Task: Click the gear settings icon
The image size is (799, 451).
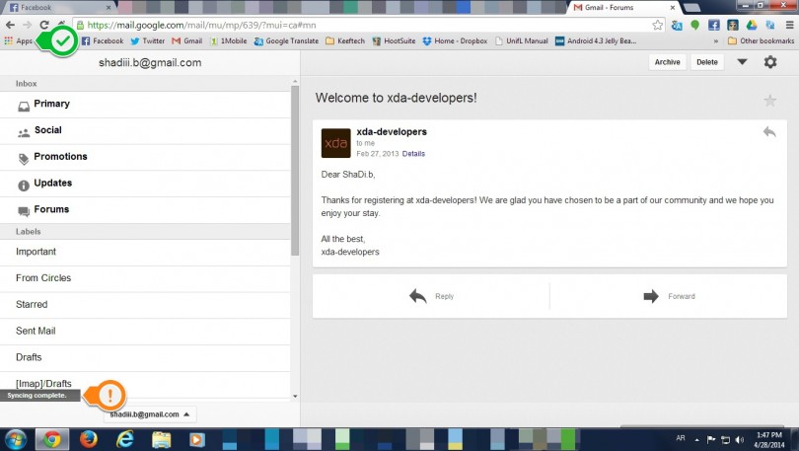Action: 770,62
